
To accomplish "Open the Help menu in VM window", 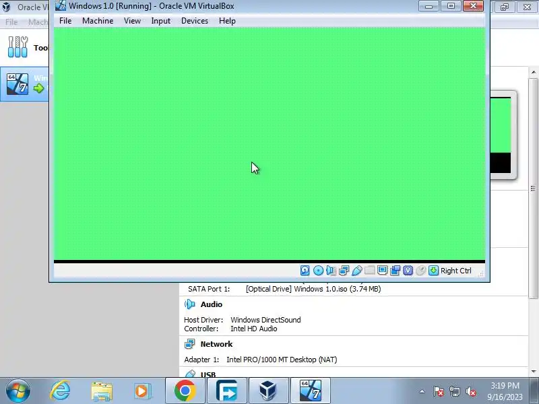I will (227, 21).
